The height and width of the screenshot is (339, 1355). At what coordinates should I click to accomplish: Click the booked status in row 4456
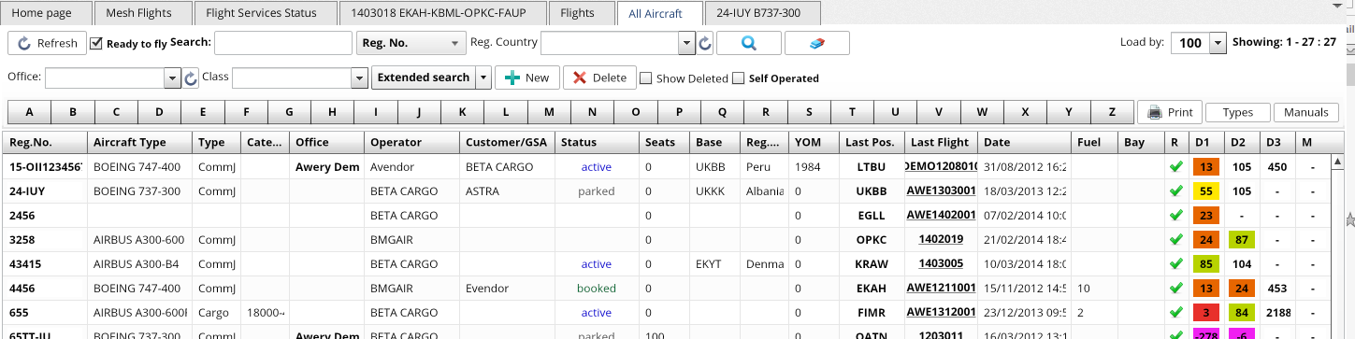597,288
